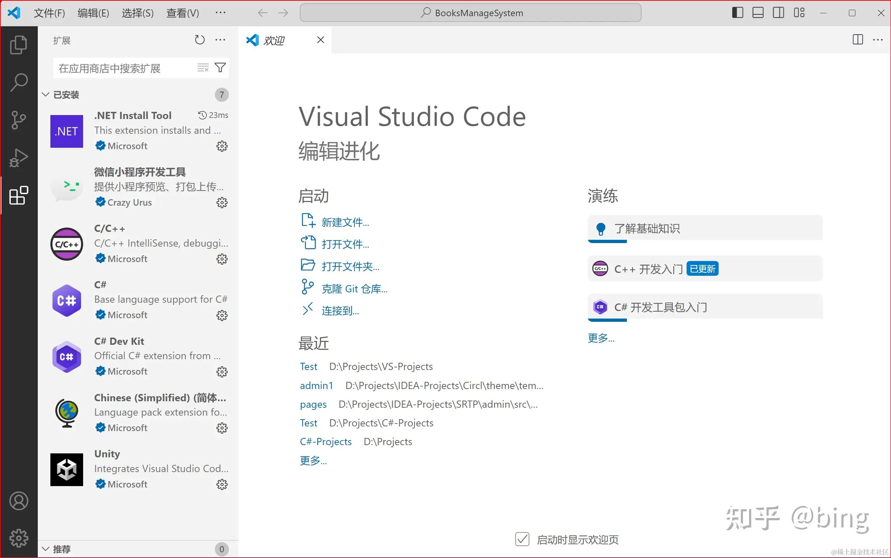The width and height of the screenshot is (891, 558).
Task: Open manage gear for Unity extension
Action: point(222,484)
